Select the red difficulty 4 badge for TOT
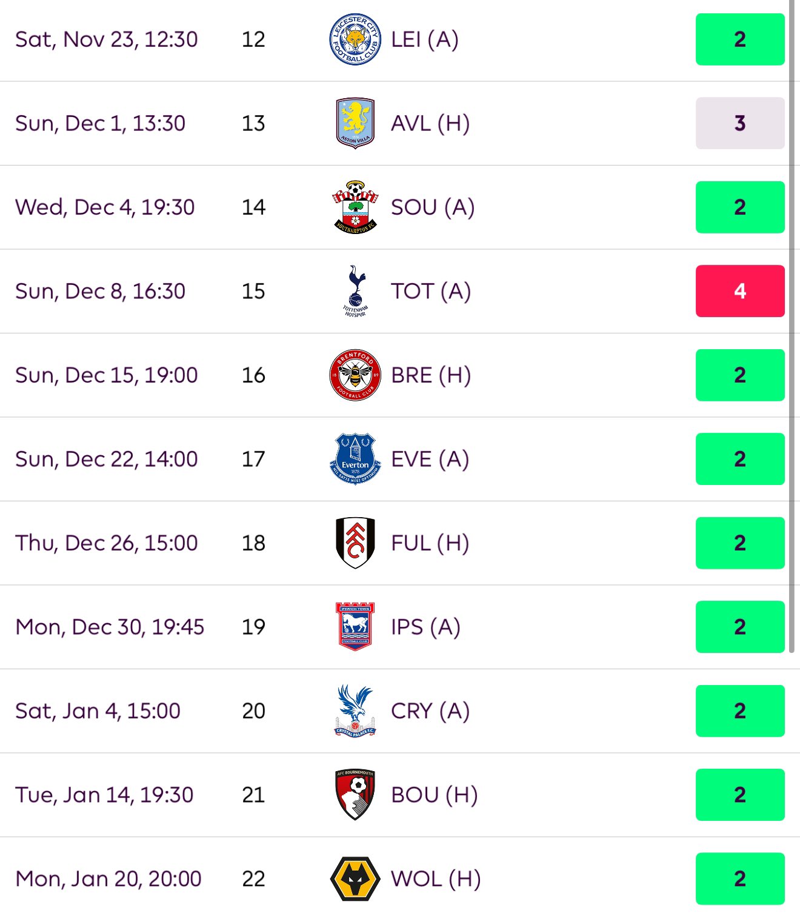This screenshot has height=913, width=800. (740, 291)
